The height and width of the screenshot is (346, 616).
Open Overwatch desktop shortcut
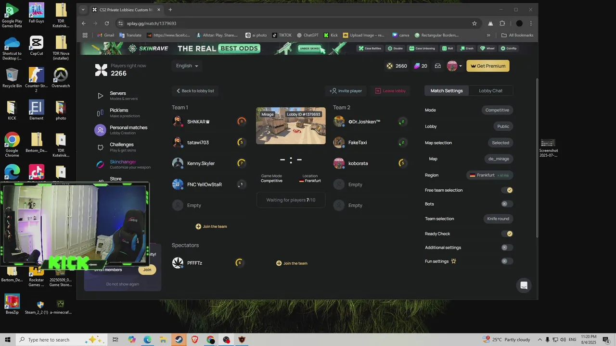pos(61,78)
